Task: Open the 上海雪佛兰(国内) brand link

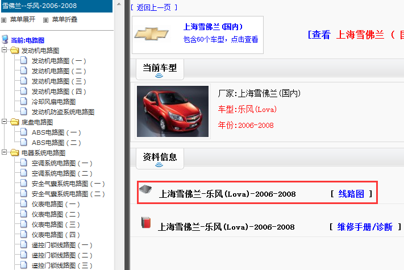Action: point(213,27)
